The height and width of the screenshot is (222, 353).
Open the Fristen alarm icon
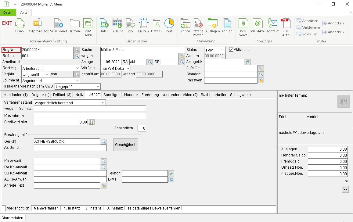pyautogui.click(x=143, y=25)
